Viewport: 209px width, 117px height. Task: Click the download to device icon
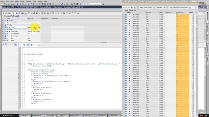[x=42, y=4]
